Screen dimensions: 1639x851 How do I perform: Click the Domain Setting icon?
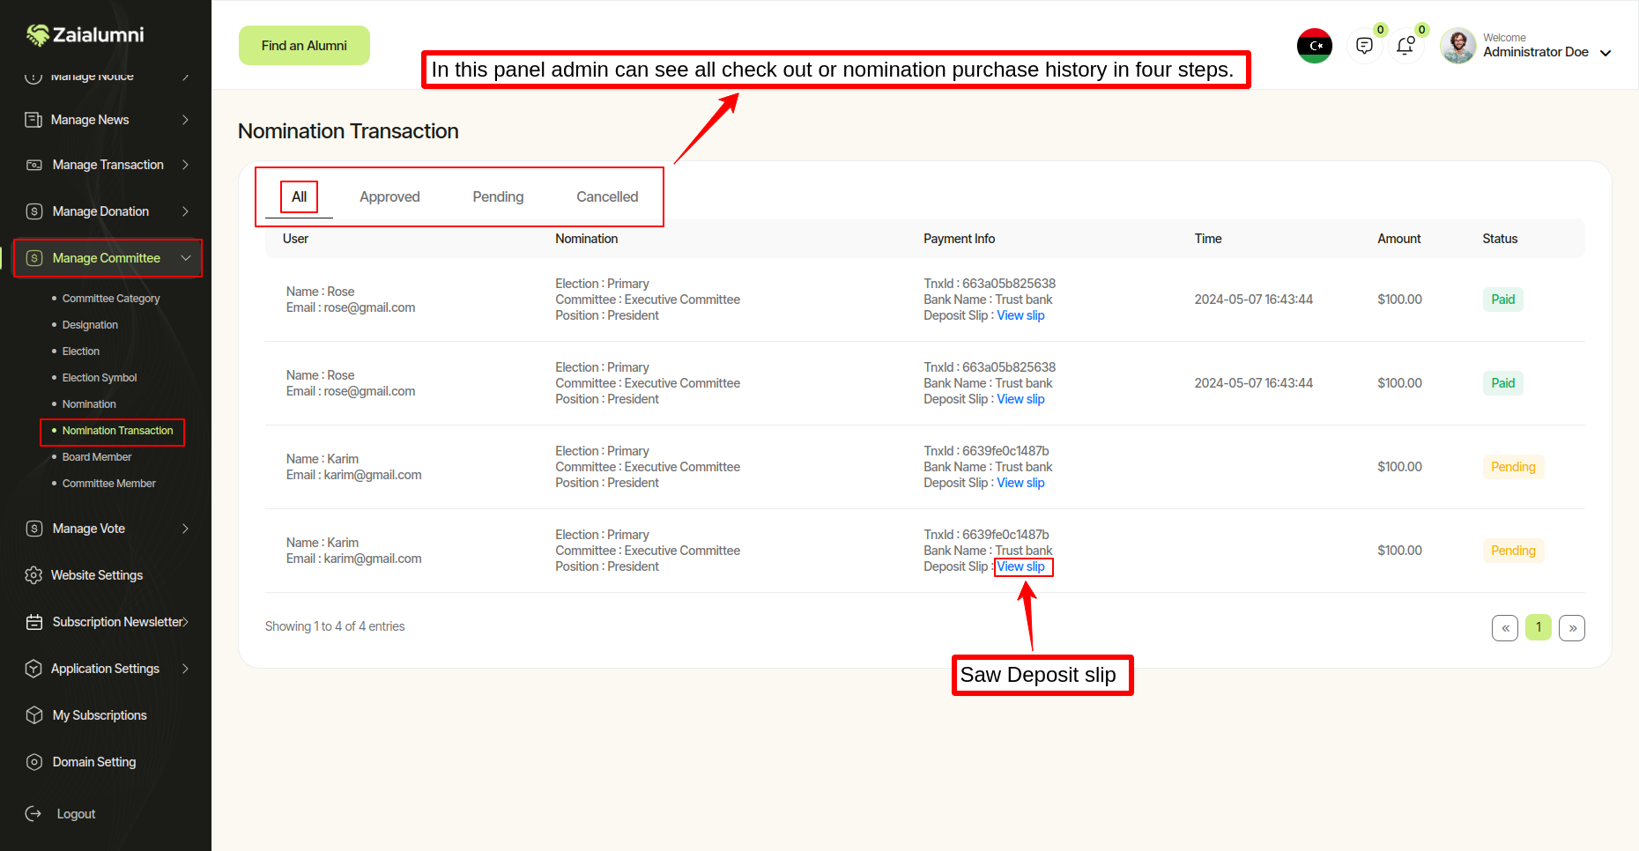point(34,762)
